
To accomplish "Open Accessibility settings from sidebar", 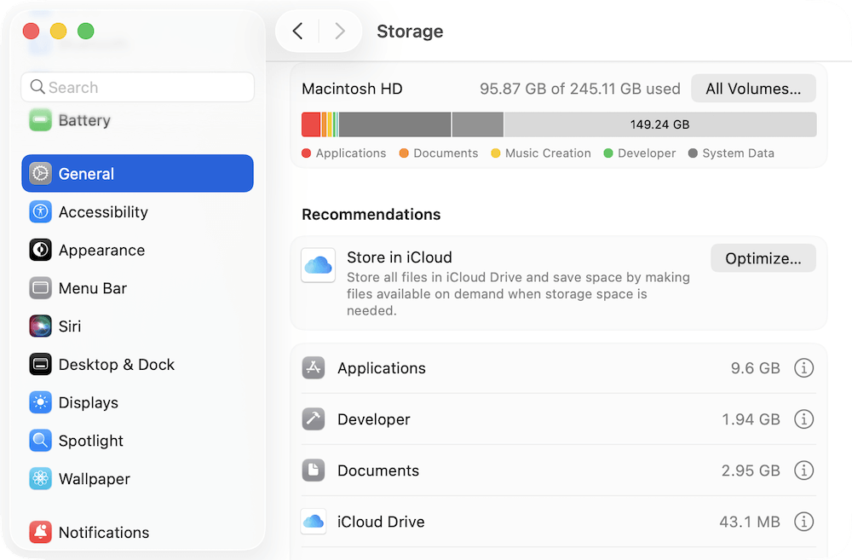I will (x=39, y=211).
